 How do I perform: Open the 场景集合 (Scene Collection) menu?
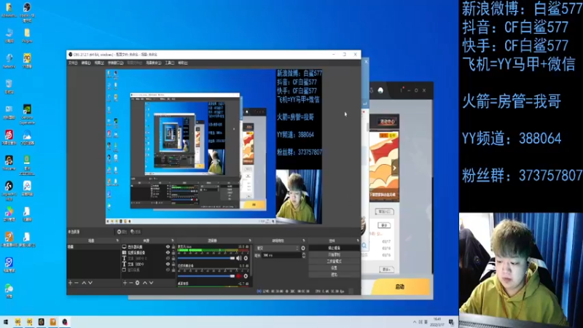(154, 63)
